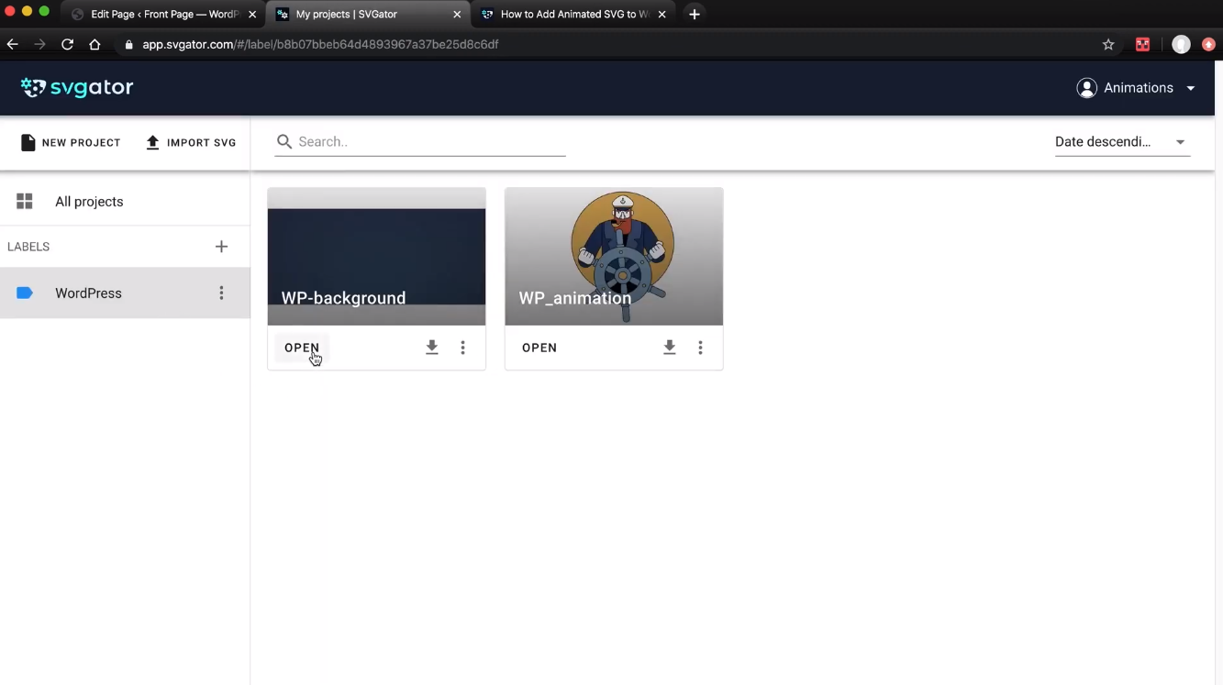
Task: Click Import SVG button
Action: pyautogui.click(x=191, y=142)
